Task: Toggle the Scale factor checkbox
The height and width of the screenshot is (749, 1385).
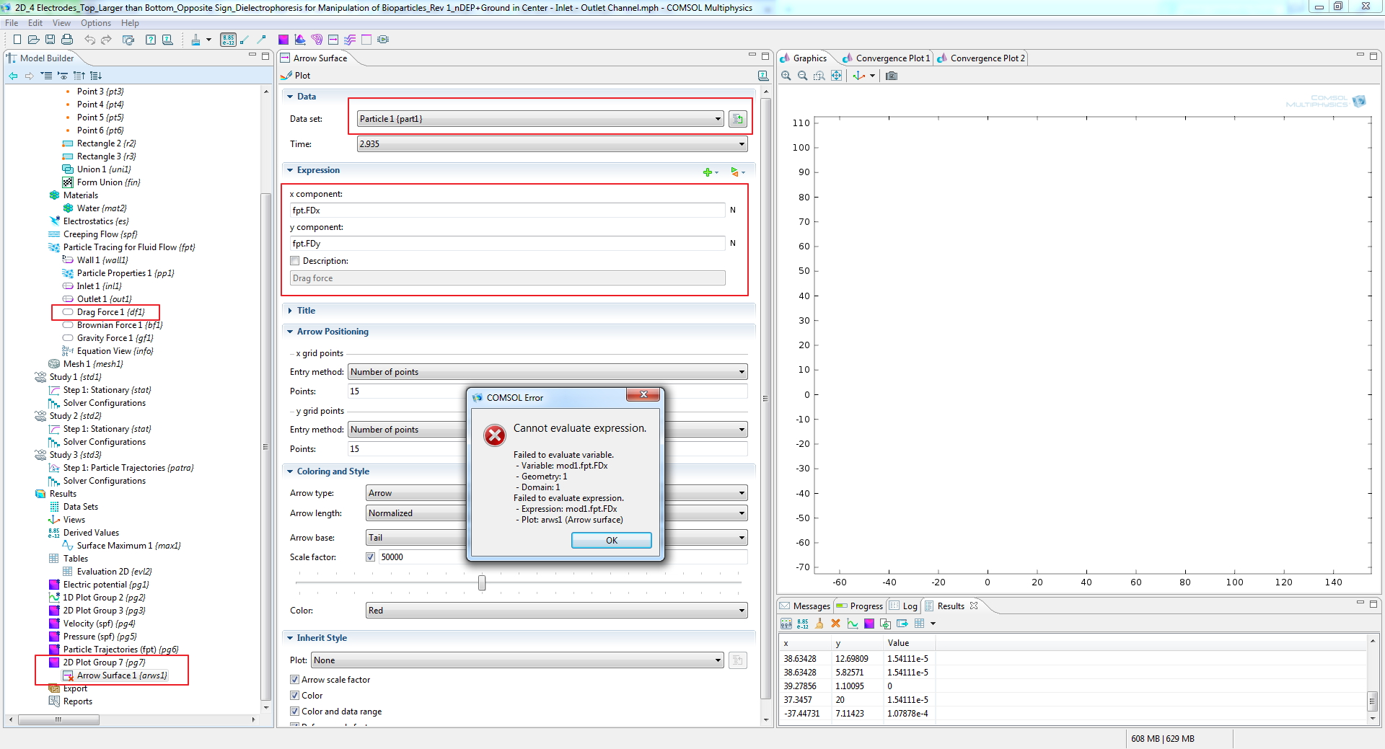Action: pos(370,557)
